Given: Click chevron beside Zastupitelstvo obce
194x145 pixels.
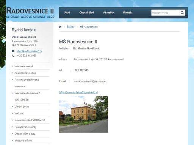Looking at the screenshot, I should click(x=12, y=73).
